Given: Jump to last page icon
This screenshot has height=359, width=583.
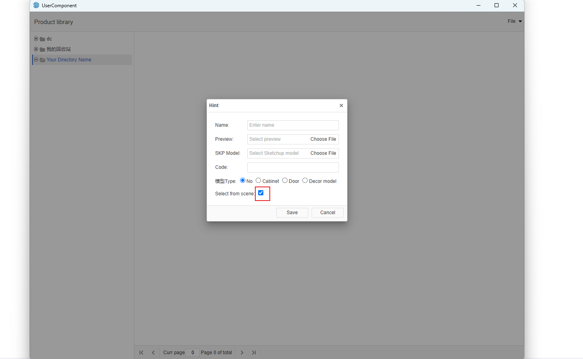Looking at the screenshot, I should (254, 353).
